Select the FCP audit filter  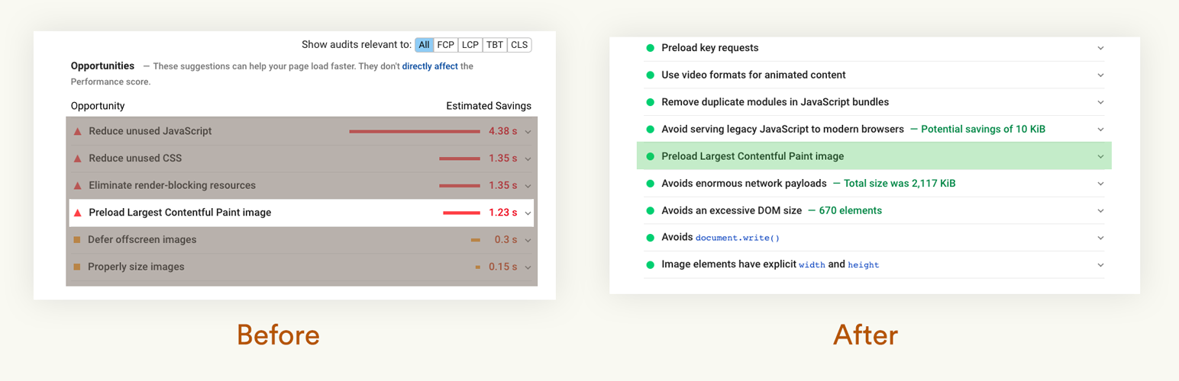tap(446, 45)
